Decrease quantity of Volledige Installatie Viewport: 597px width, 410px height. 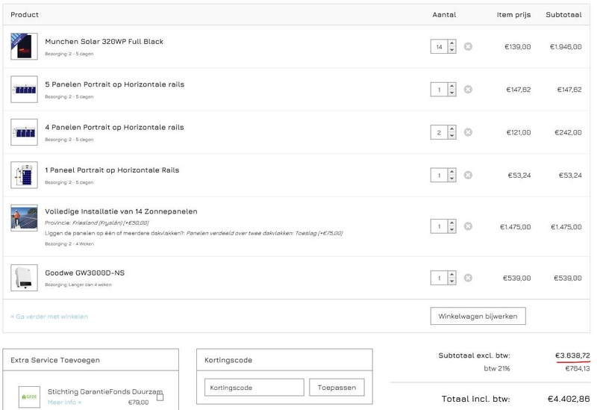pyautogui.click(x=451, y=230)
